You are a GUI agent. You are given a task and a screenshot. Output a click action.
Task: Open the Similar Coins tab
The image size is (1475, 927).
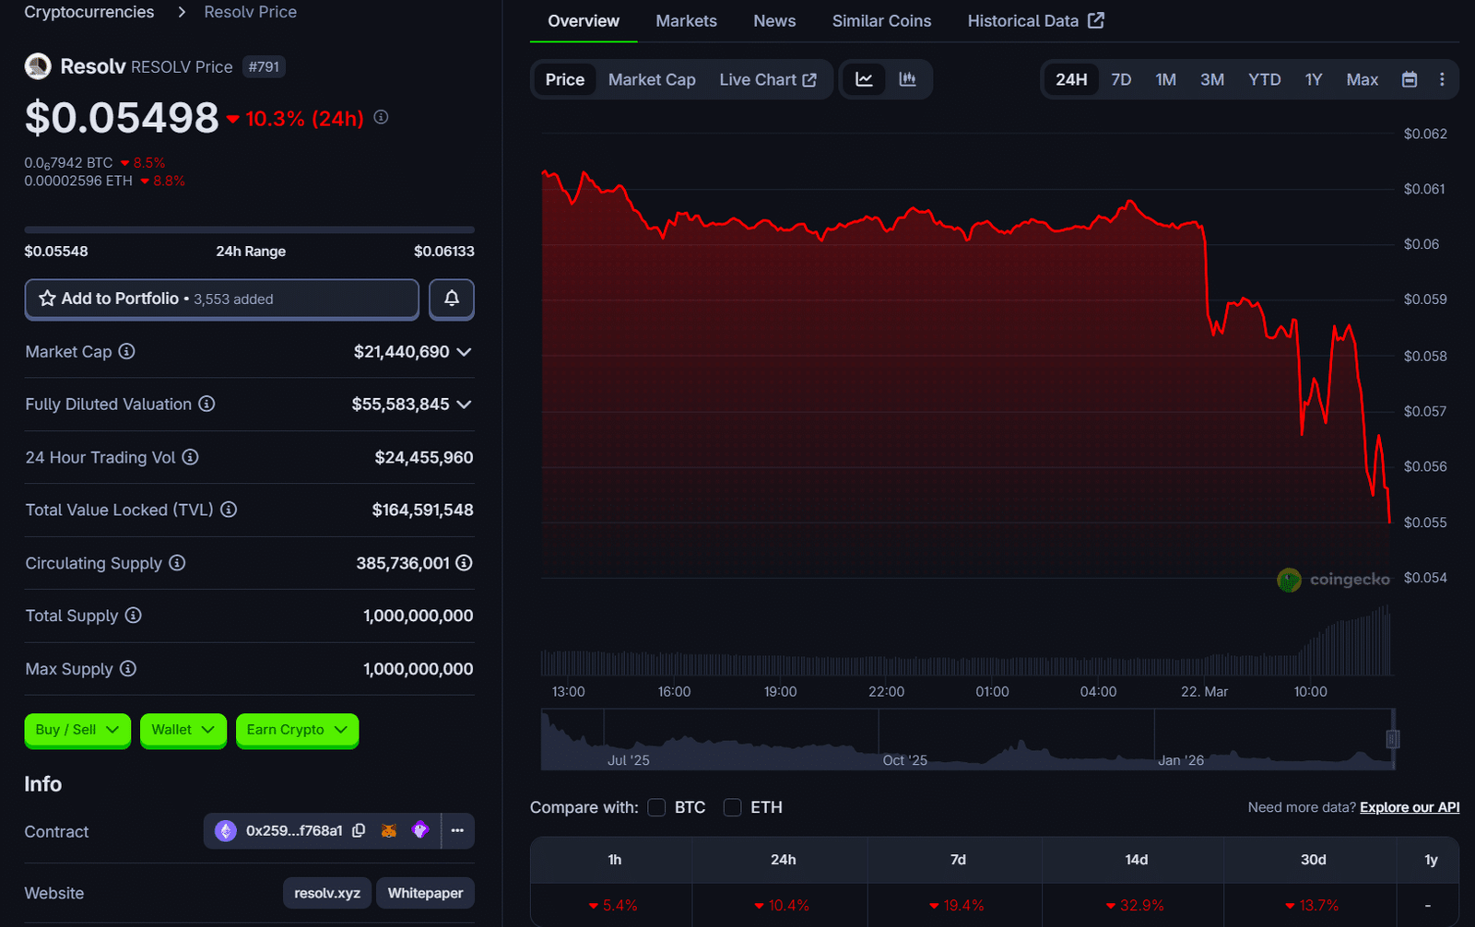881,21
